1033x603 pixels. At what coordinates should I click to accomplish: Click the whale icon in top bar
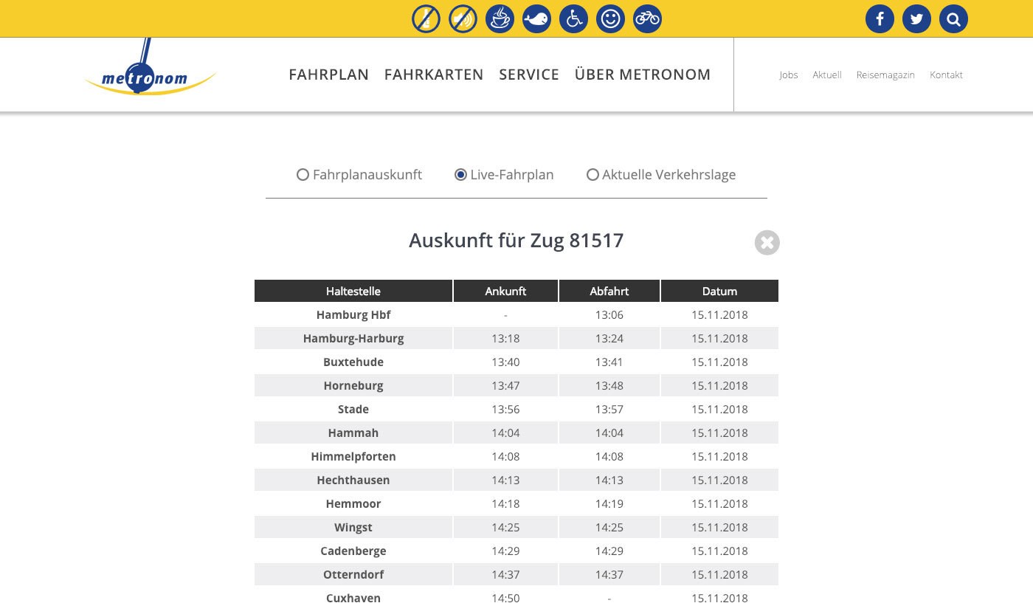536,18
